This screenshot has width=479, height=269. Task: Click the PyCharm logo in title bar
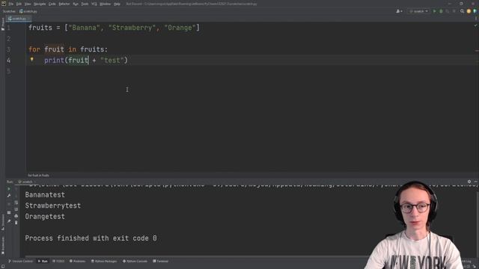4,4
